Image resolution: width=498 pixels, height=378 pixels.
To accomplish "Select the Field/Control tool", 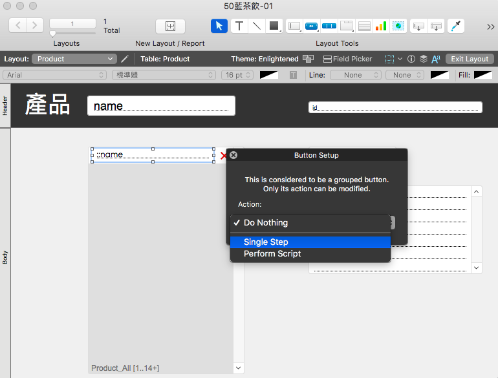I will pos(294,26).
